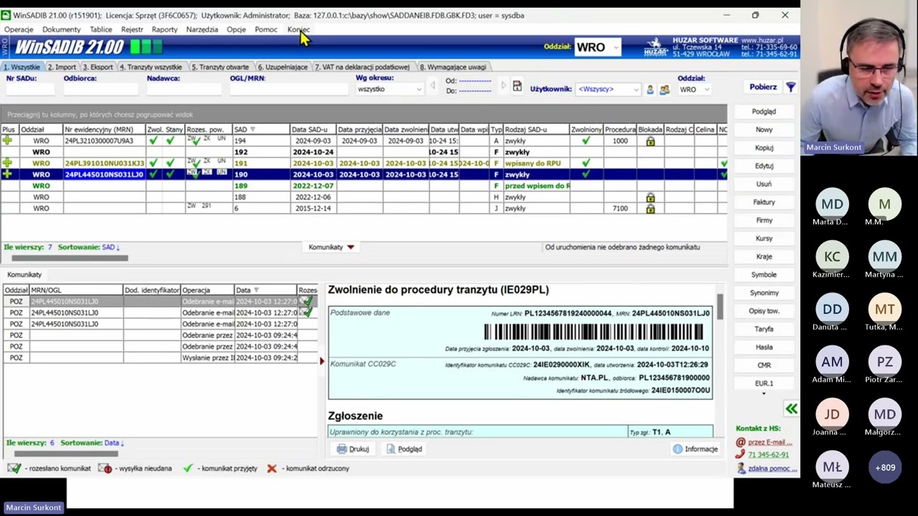Click the Pobierz button
Viewport: 918px width, 516px height.
pyautogui.click(x=763, y=87)
